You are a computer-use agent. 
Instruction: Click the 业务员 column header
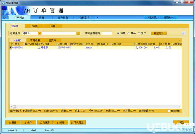(91, 44)
